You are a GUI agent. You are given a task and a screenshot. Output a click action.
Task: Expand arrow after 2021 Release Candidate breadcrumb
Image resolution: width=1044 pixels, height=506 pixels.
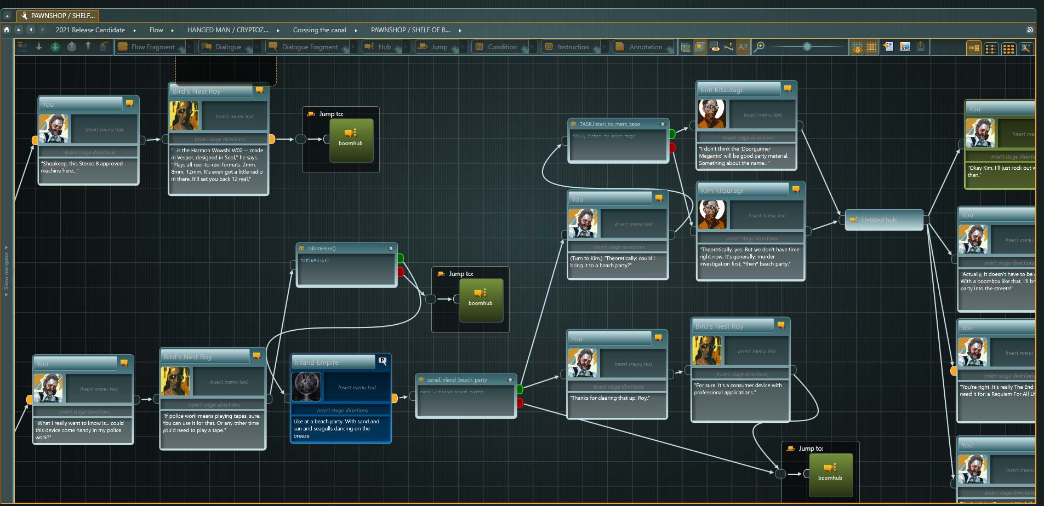pyautogui.click(x=134, y=30)
